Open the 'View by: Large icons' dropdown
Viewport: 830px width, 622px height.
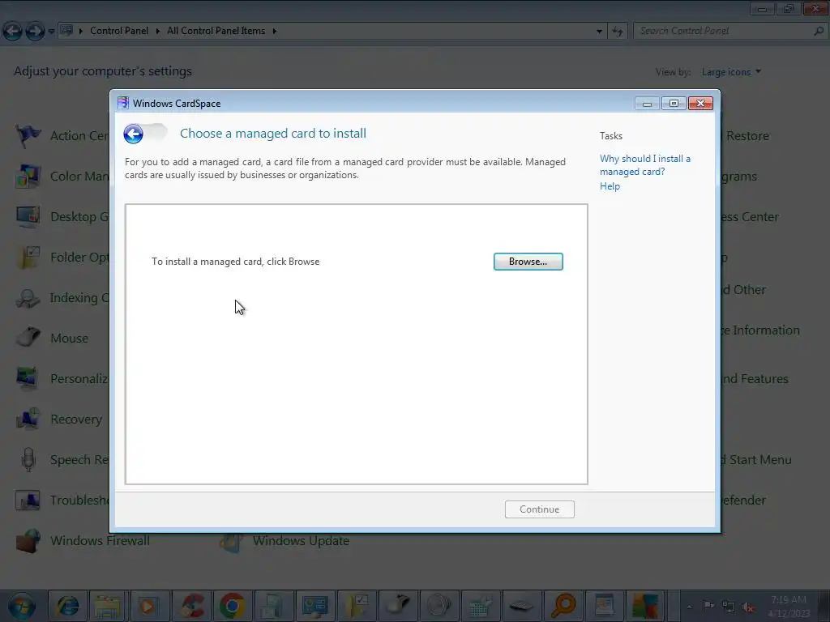click(x=731, y=72)
